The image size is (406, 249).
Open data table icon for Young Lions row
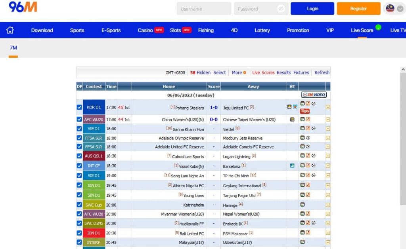pyautogui.click(x=302, y=195)
